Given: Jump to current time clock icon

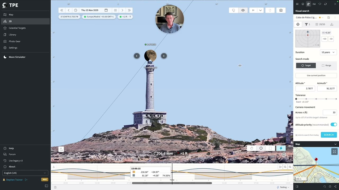Looking at the screenshot, I should pos(75,10).
